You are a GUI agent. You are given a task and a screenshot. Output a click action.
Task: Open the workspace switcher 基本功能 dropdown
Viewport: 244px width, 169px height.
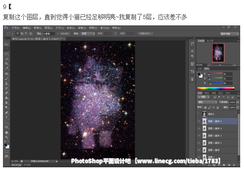click(x=229, y=34)
